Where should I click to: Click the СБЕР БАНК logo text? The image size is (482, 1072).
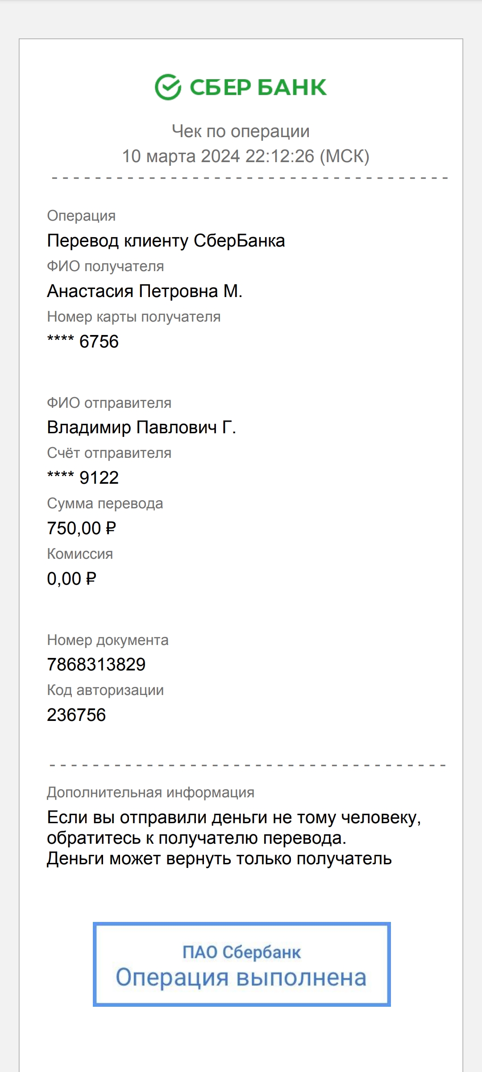tap(258, 87)
